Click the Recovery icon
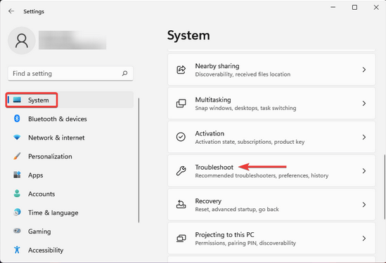This screenshot has height=263, width=386. coord(181,204)
